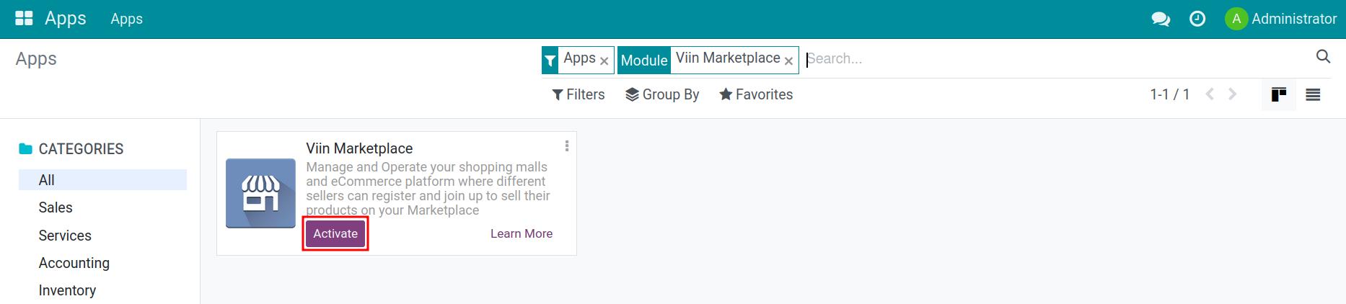1346x304 pixels.
Task: Remove the Apps filter facet
Action: [604, 61]
